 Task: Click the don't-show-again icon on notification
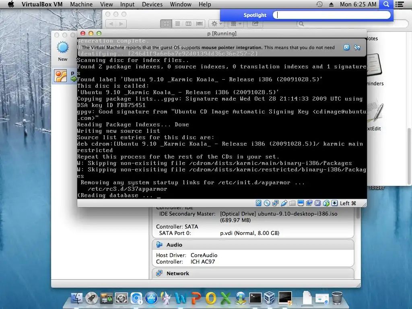click(357, 47)
